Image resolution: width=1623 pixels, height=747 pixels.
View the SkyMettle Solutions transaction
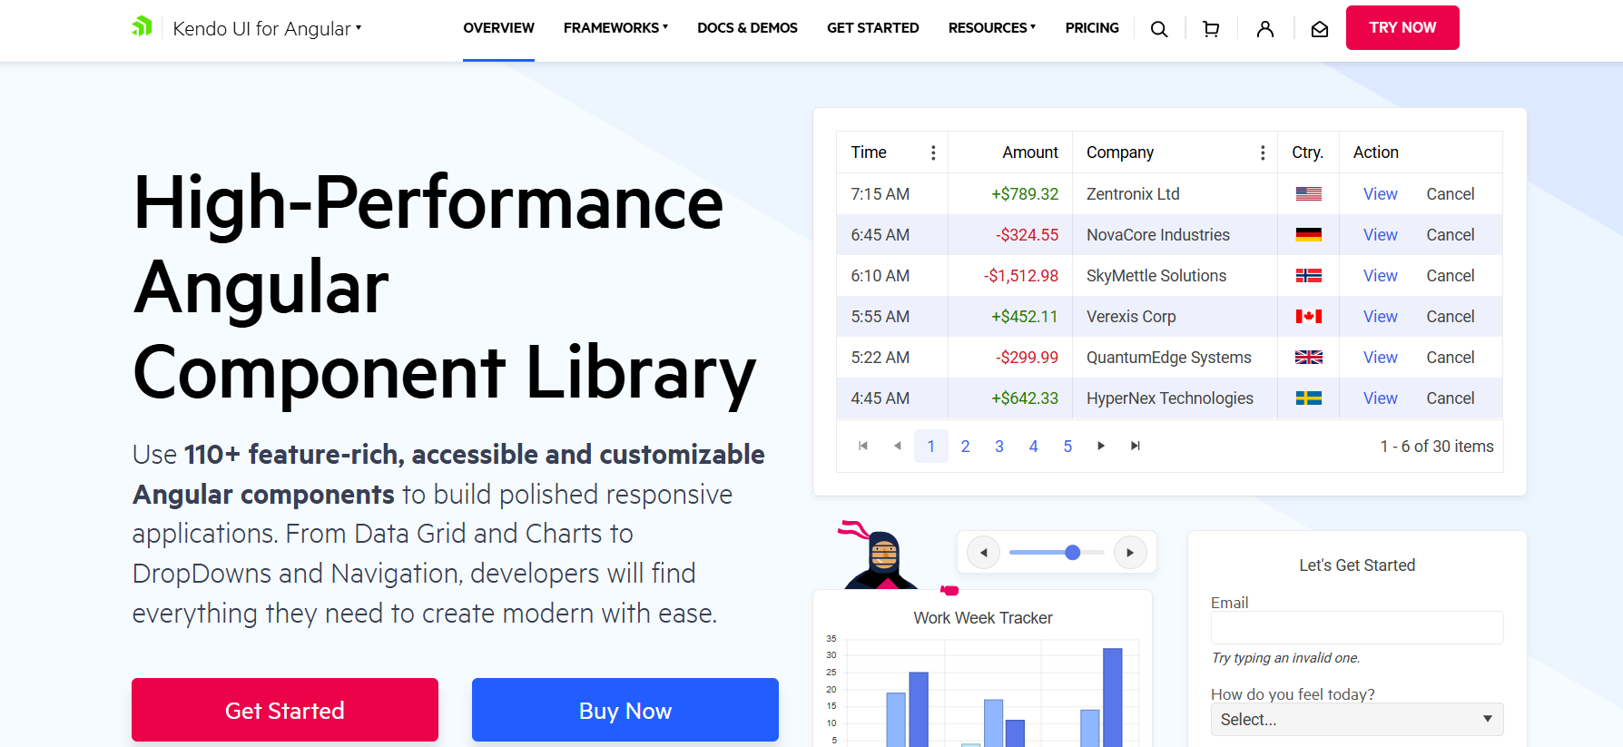coord(1380,276)
